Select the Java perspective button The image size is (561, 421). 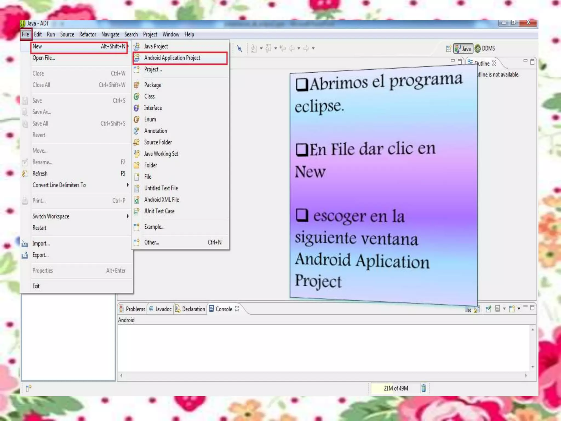[463, 49]
